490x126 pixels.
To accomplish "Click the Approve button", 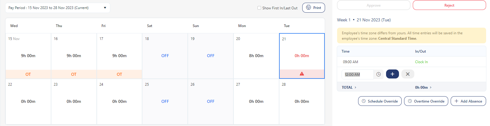I will (x=373, y=5).
